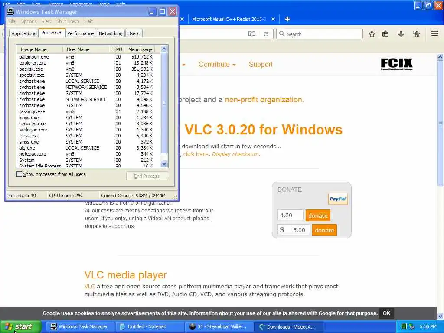Open the Users tab in Task Manager
Image resolution: width=444 pixels, height=333 pixels.
pyautogui.click(x=134, y=33)
